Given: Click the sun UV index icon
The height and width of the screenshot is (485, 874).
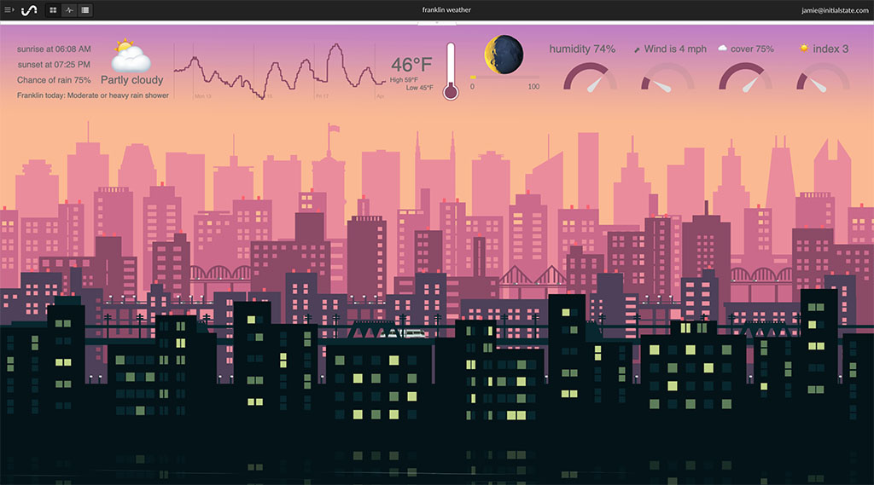Looking at the screenshot, I should click(x=804, y=49).
